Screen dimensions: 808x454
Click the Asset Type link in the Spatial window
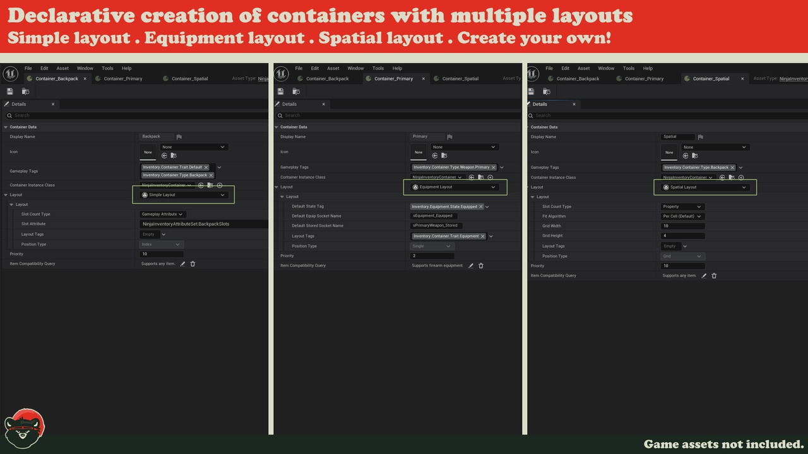coord(793,79)
